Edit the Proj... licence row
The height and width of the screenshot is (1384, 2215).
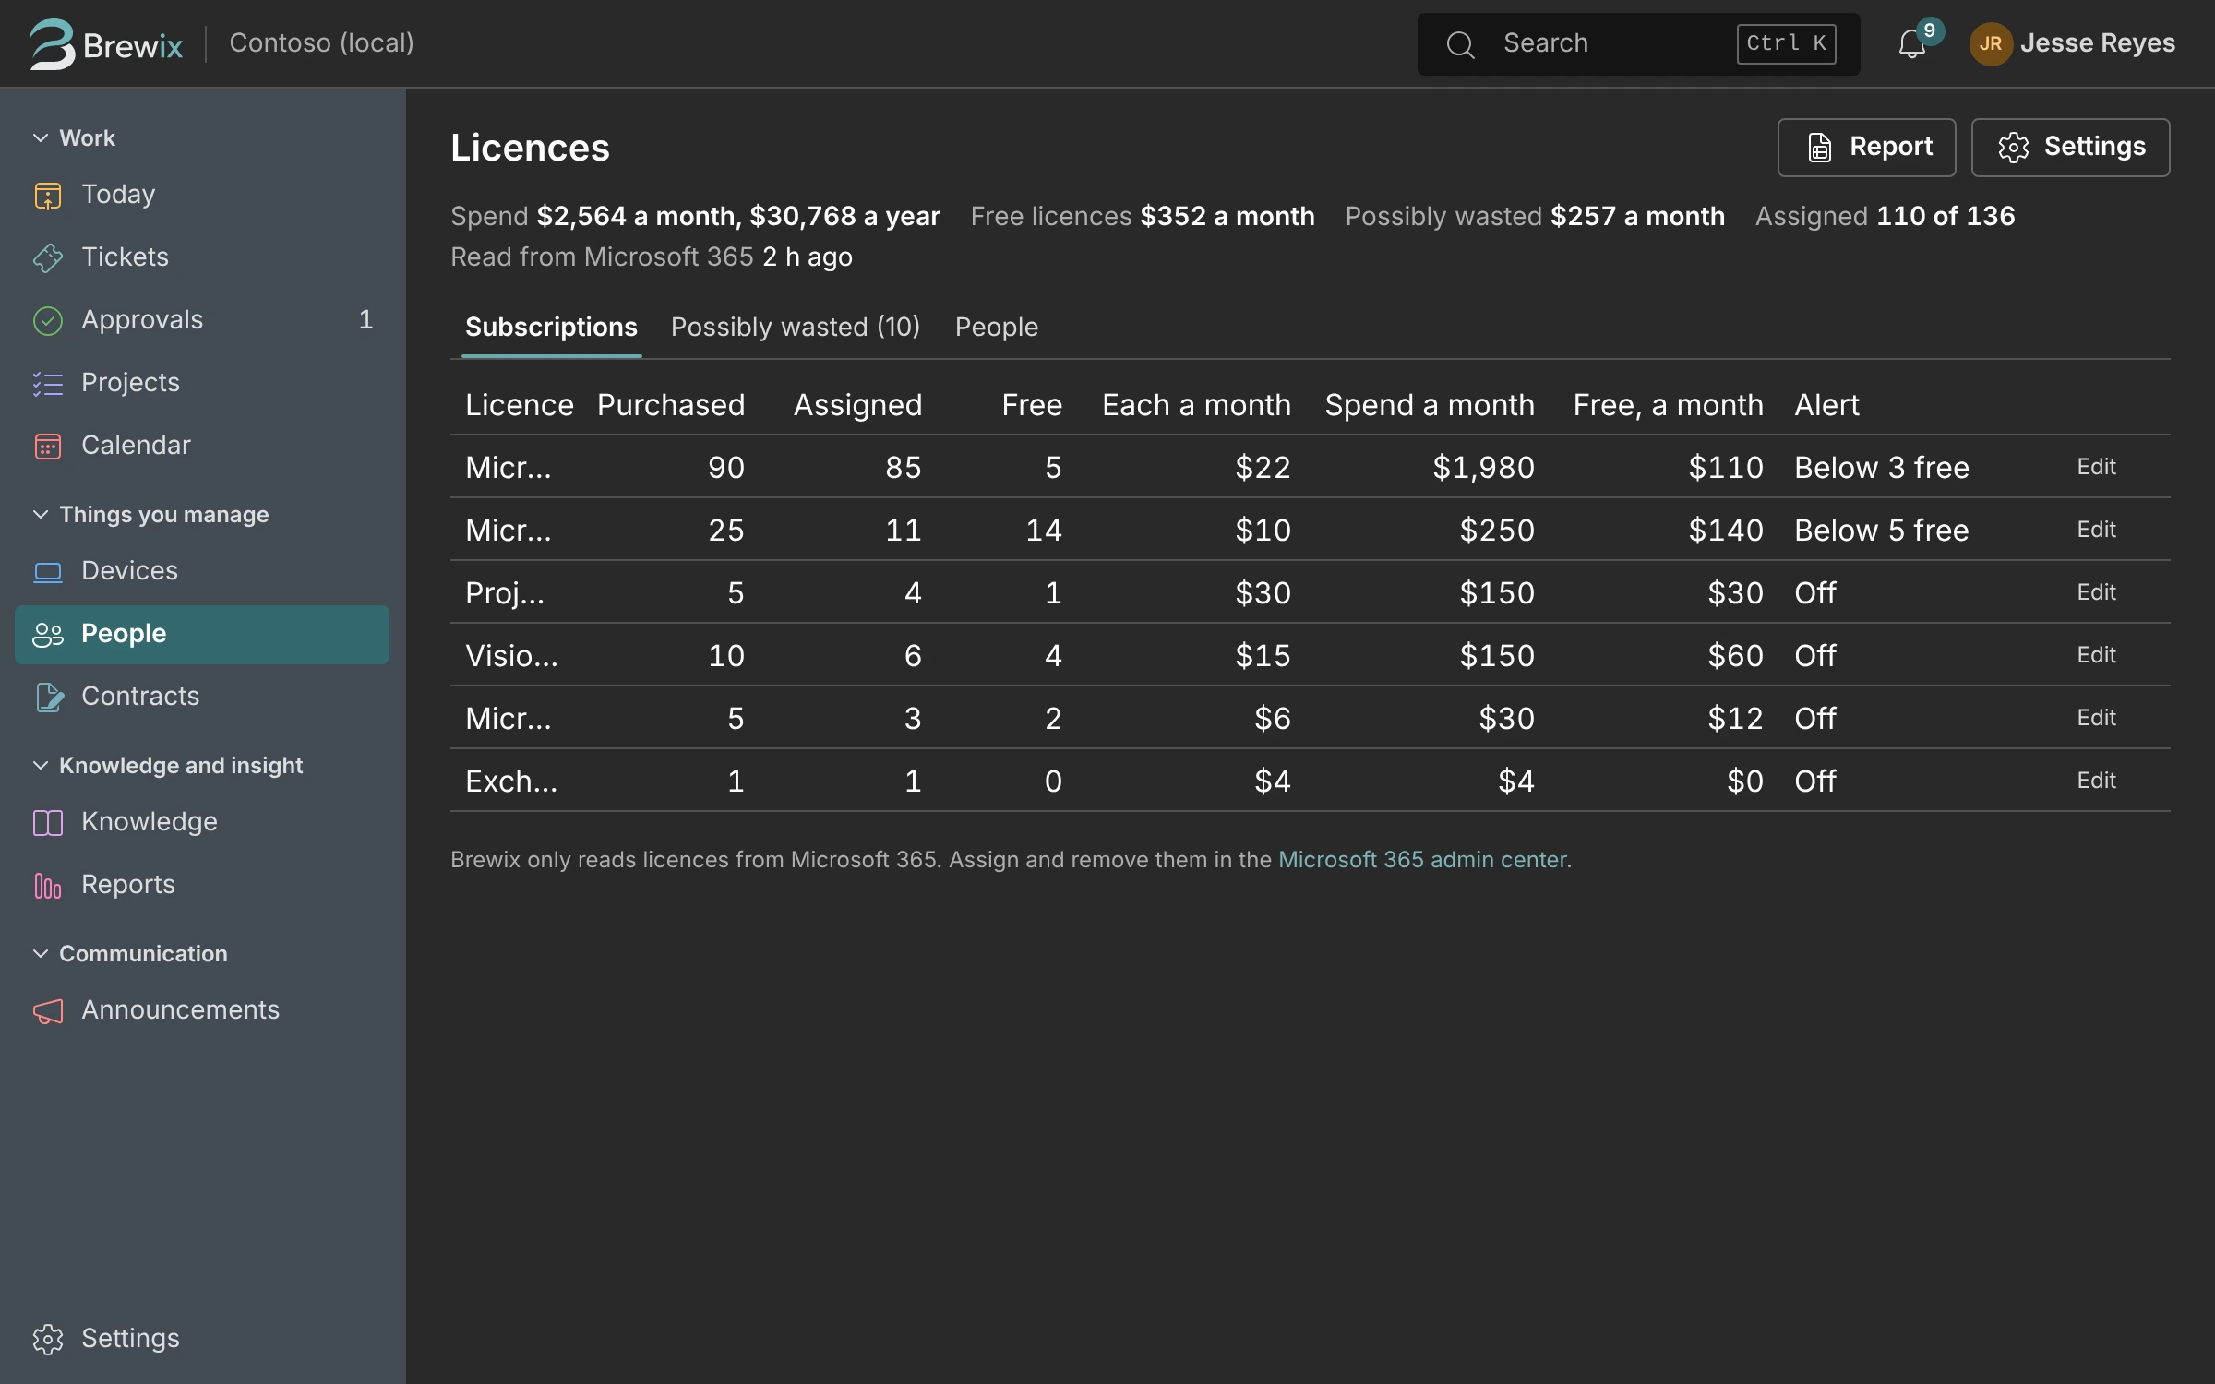pos(2096,592)
